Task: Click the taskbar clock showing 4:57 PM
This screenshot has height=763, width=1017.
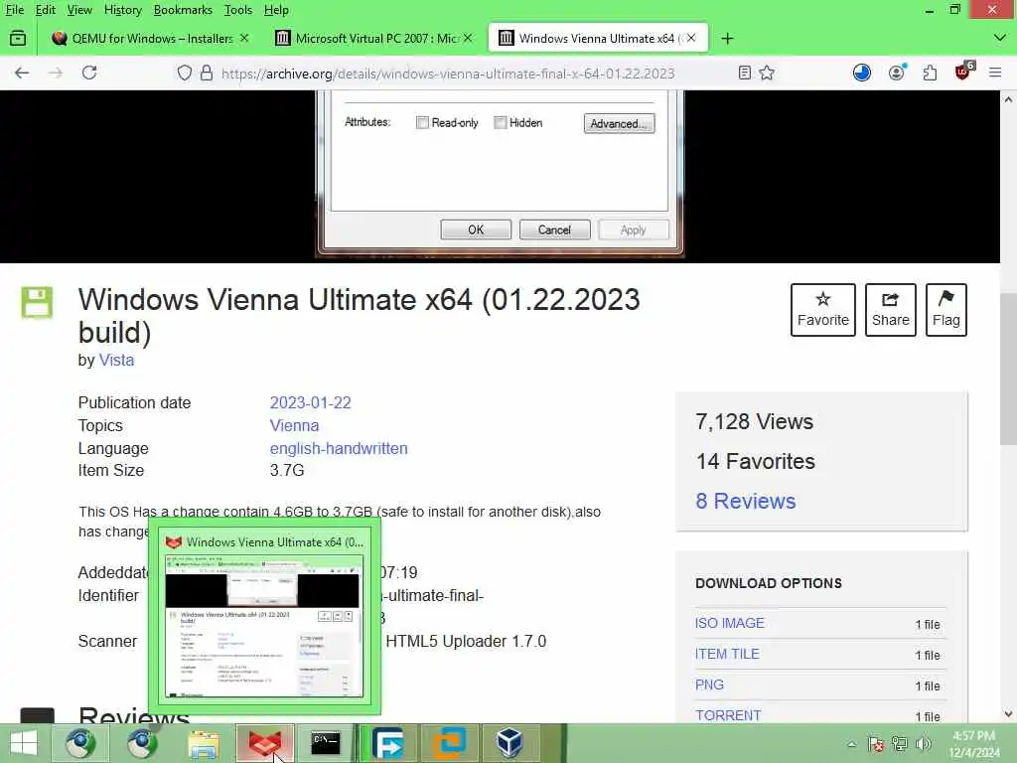Action: (974, 744)
